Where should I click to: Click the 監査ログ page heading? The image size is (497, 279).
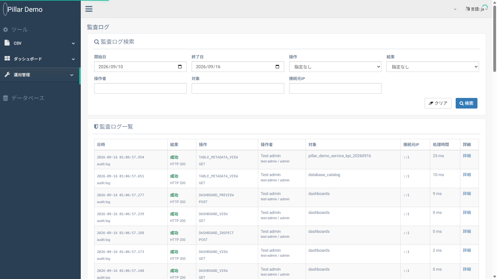[x=98, y=27]
